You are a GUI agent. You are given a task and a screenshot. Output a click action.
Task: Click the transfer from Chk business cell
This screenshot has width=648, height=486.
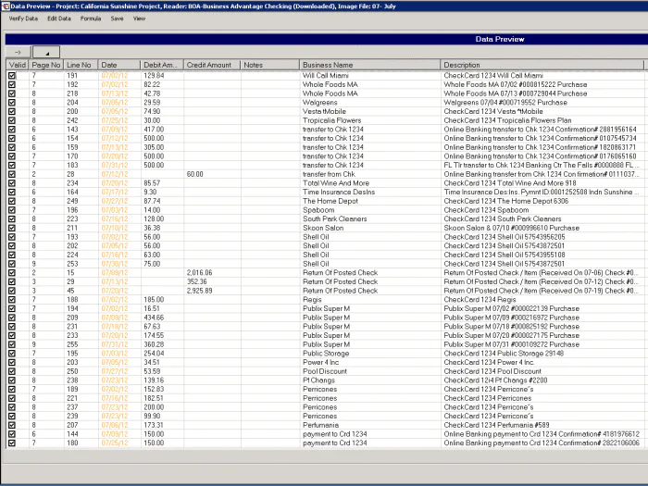(x=370, y=174)
